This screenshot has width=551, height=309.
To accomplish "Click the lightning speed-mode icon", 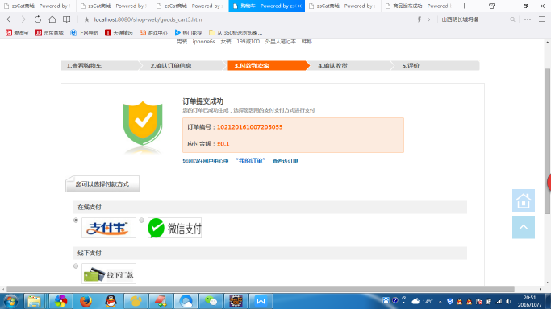I will [420, 19].
